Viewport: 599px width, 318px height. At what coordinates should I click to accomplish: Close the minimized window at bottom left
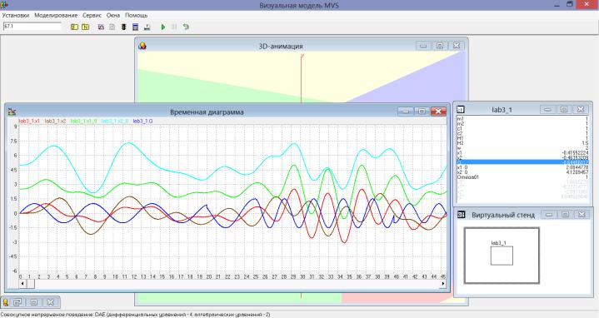click(50, 302)
